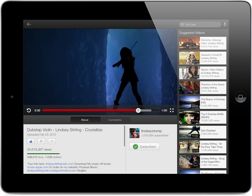Image resolution: width=252 pixels, height=196 pixels.
Task: Click the description panel scrollbar
Action: pos(124,136)
